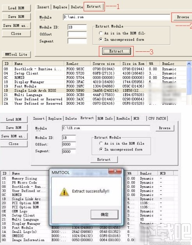Click MMTool Lite button

click(x=16, y=54)
